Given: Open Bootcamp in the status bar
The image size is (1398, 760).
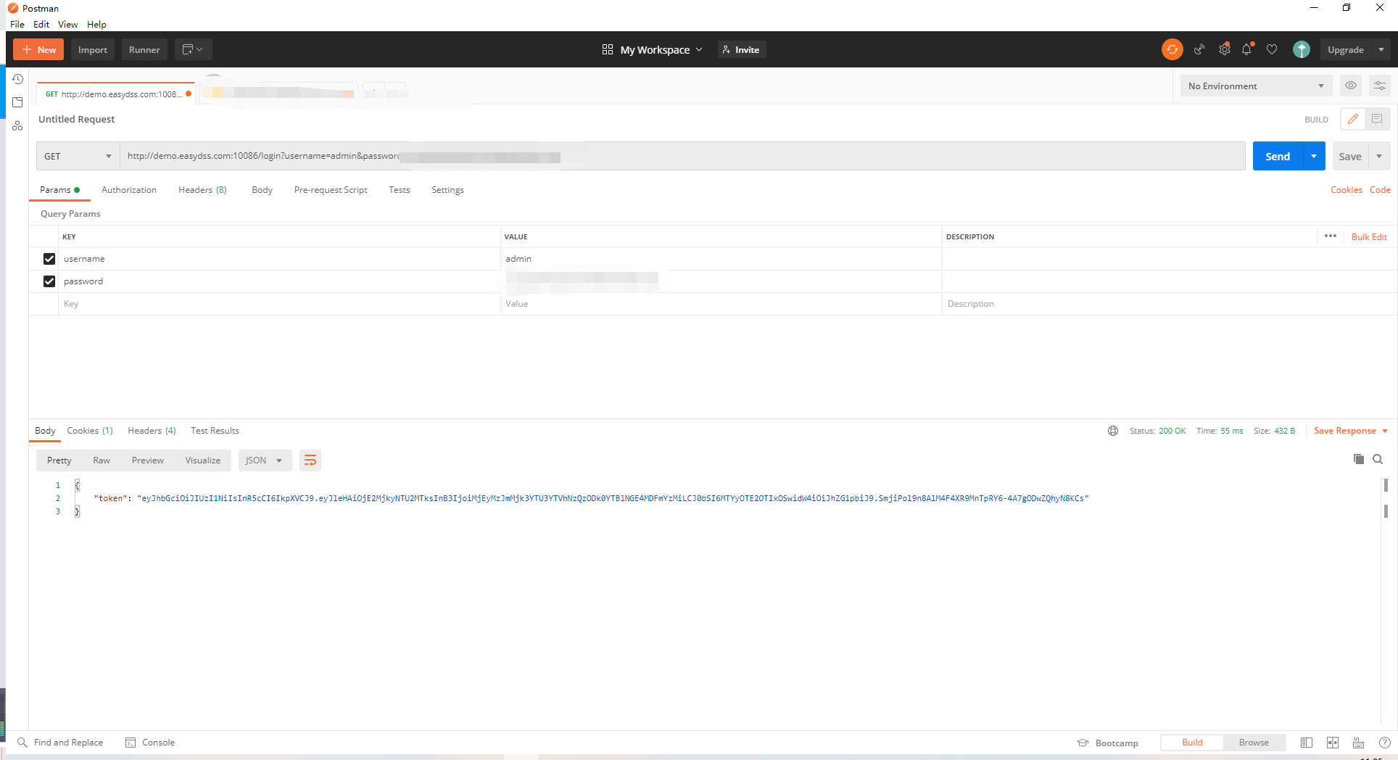Looking at the screenshot, I should click(x=1108, y=743).
